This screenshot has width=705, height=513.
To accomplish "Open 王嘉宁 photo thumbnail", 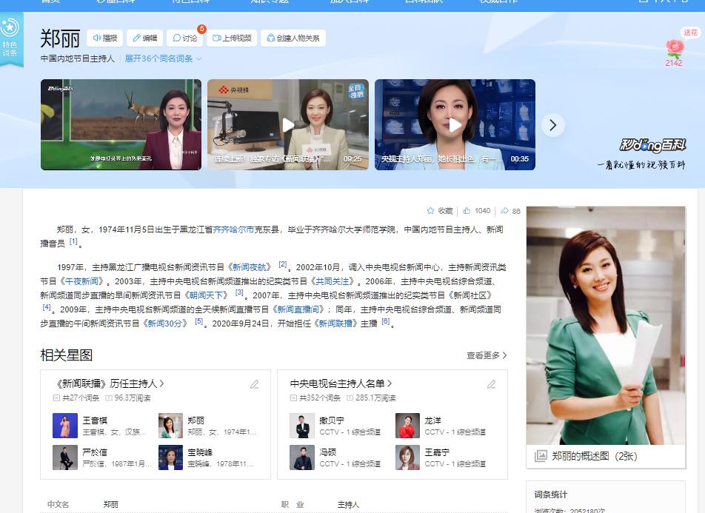I will [x=407, y=457].
